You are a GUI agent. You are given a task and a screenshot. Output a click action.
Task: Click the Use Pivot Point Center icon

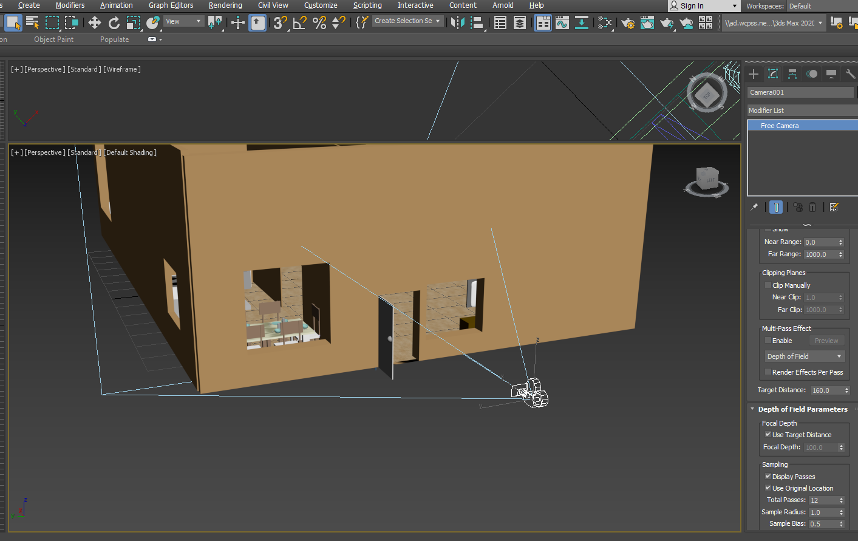point(215,23)
